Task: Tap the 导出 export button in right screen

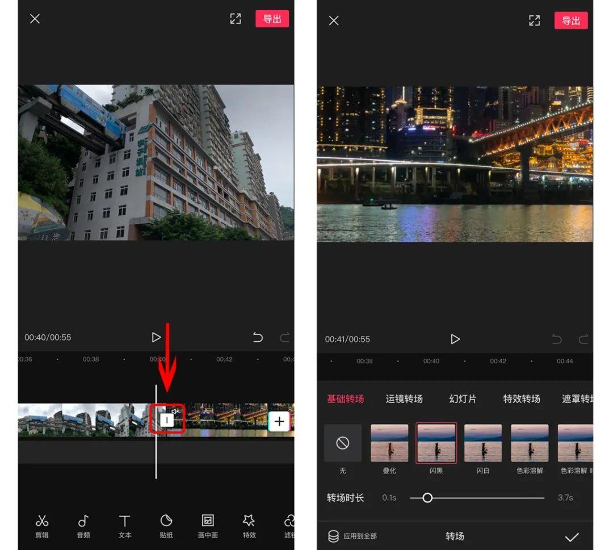Action: coord(571,20)
